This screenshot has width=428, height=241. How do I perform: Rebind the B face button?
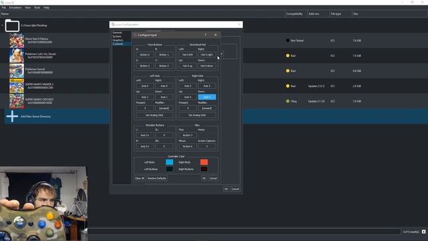164,55
